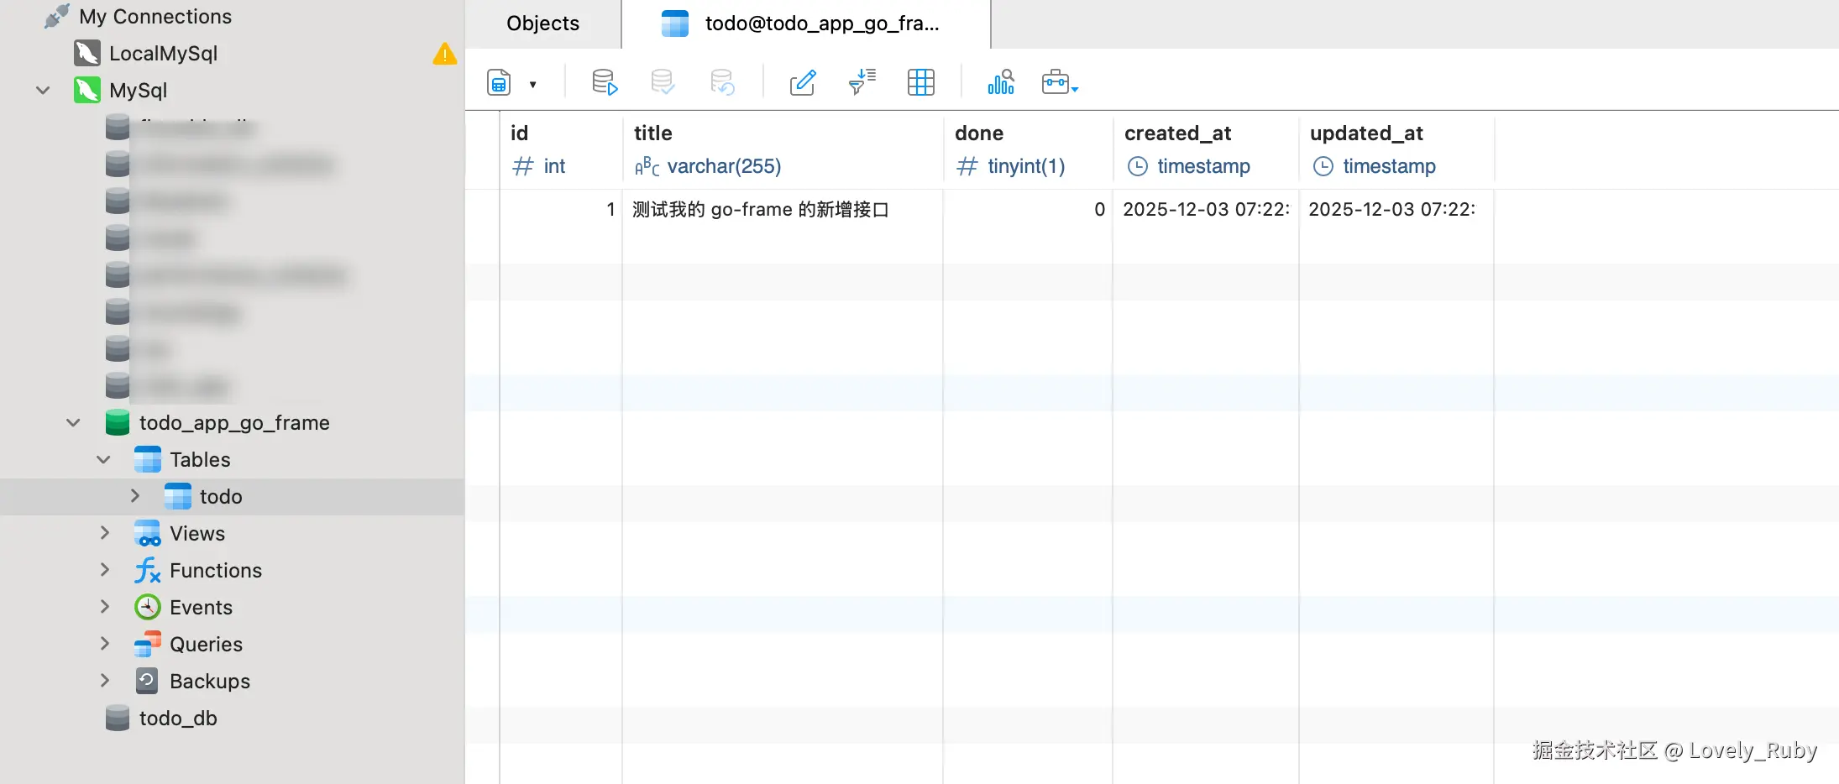The image size is (1839, 784).
Task: Click the tinyint(1) type label
Action: coord(1026,166)
